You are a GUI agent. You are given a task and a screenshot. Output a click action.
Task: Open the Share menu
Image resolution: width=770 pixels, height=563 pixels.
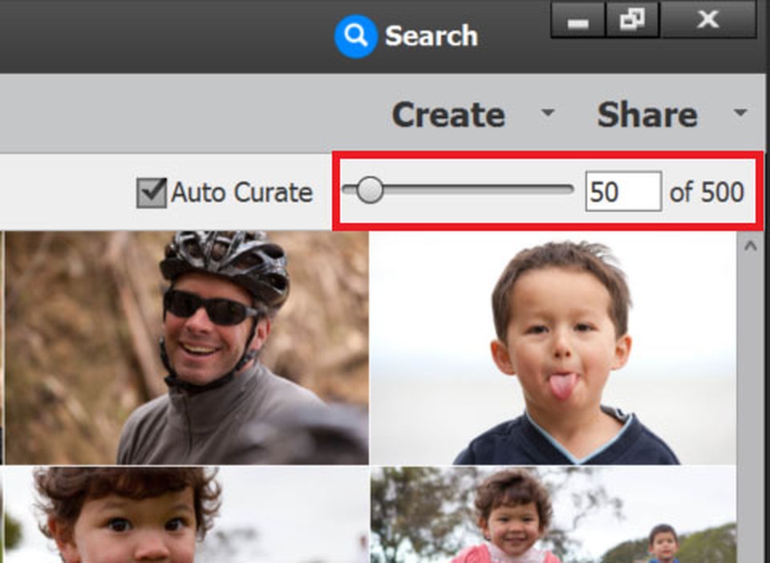[x=647, y=115]
